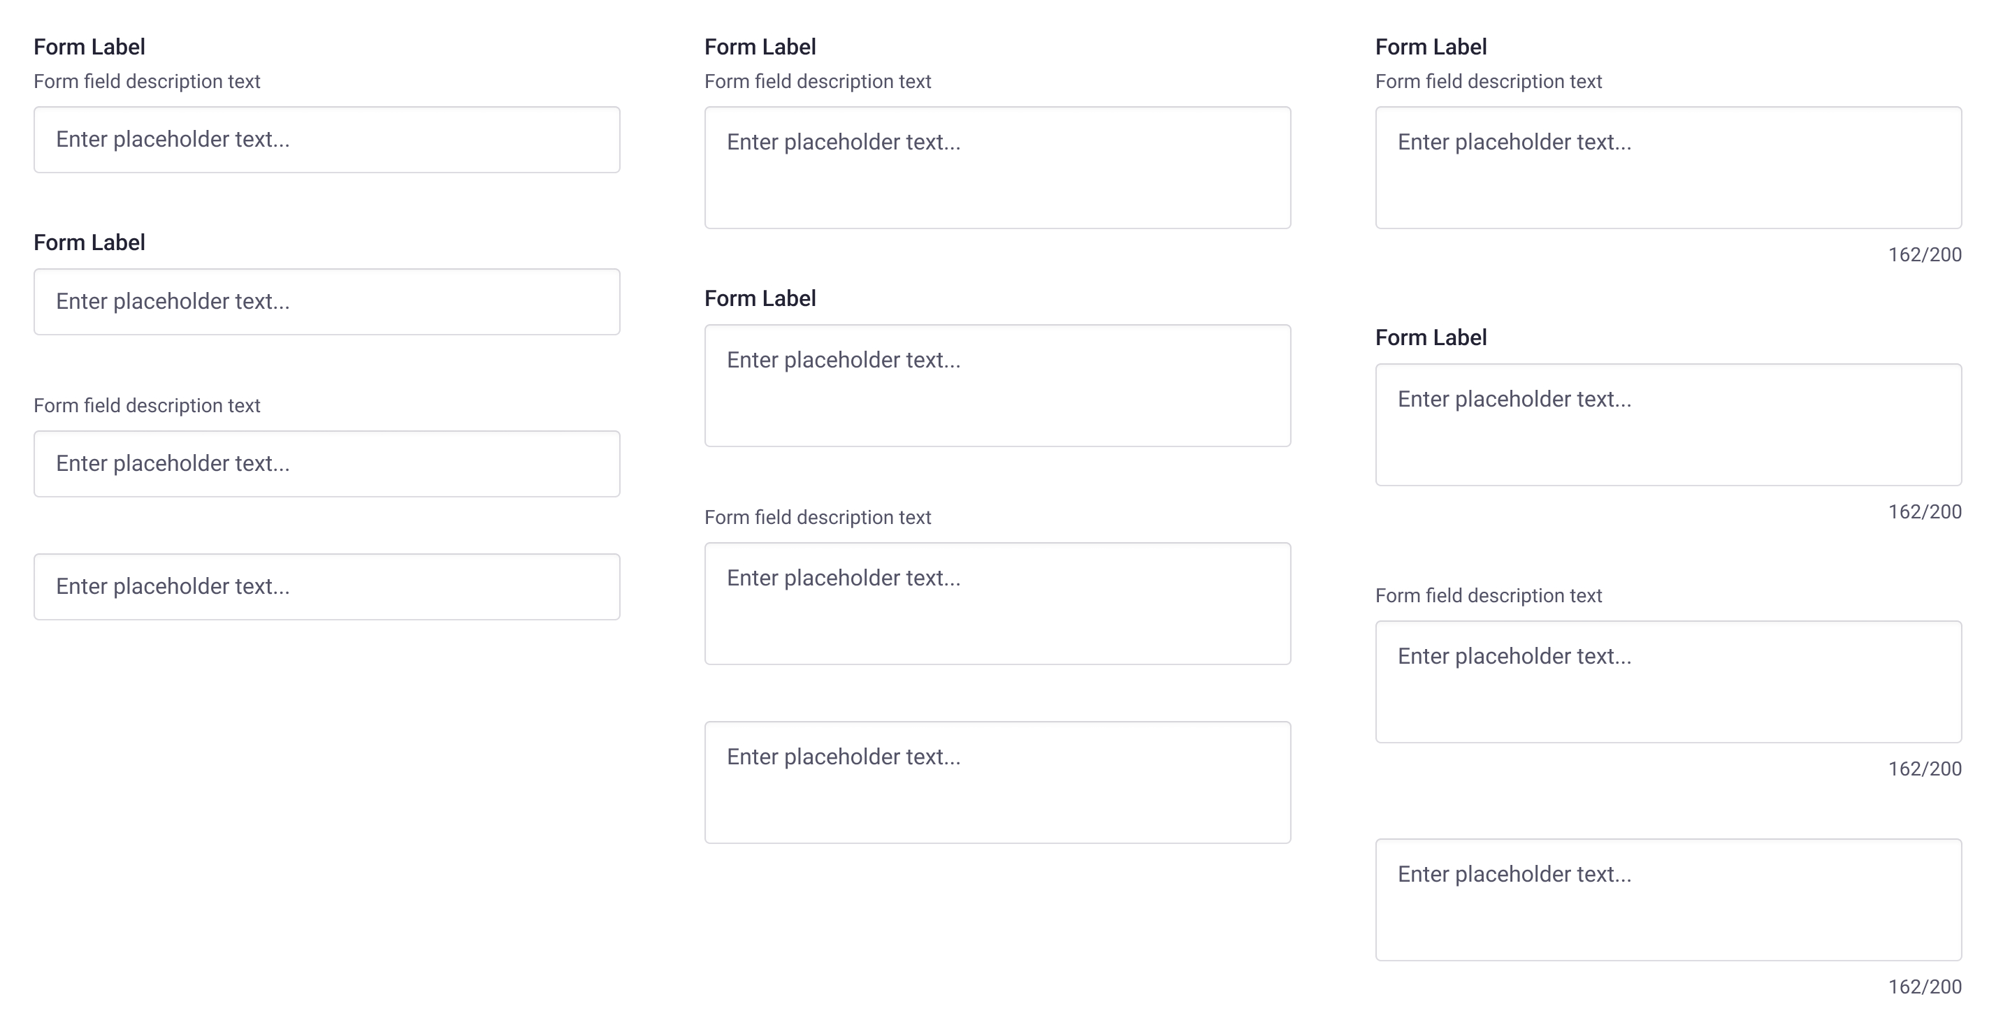Click Form Label of label-only counter textarea

(x=1431, y=337)
